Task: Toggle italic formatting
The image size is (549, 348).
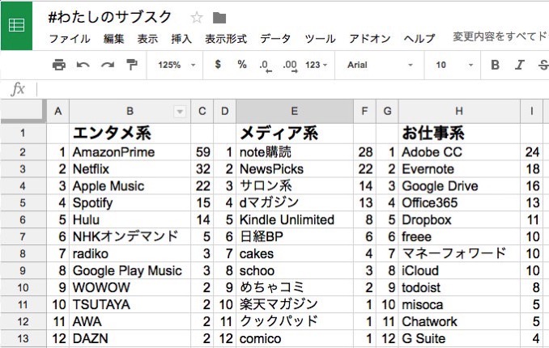Action: (x=519, y=65)
